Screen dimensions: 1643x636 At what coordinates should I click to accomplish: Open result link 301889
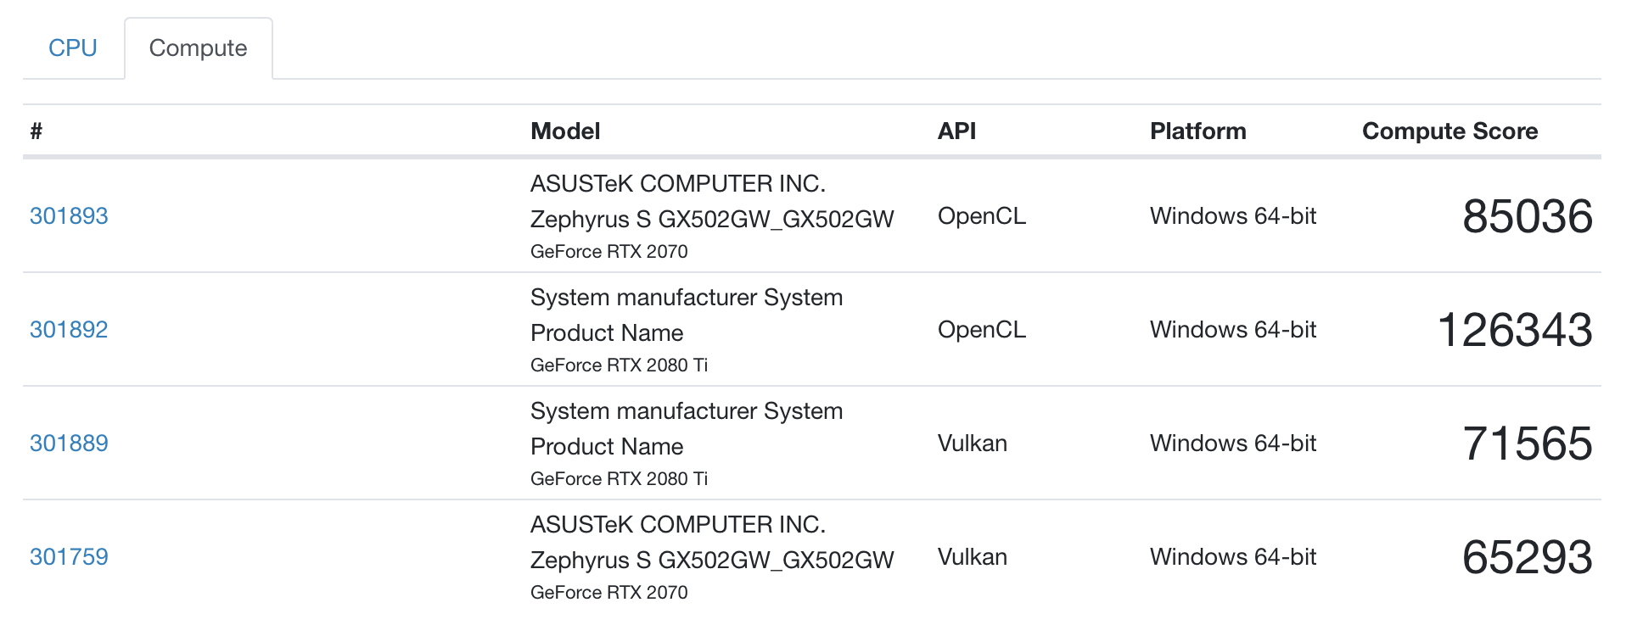[x=69, y=444]
